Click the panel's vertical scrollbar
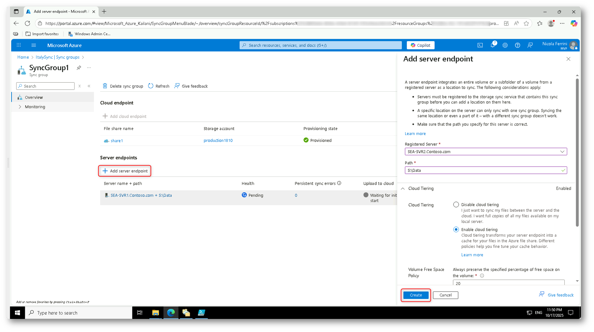594x332 pixels. point(577,153)
